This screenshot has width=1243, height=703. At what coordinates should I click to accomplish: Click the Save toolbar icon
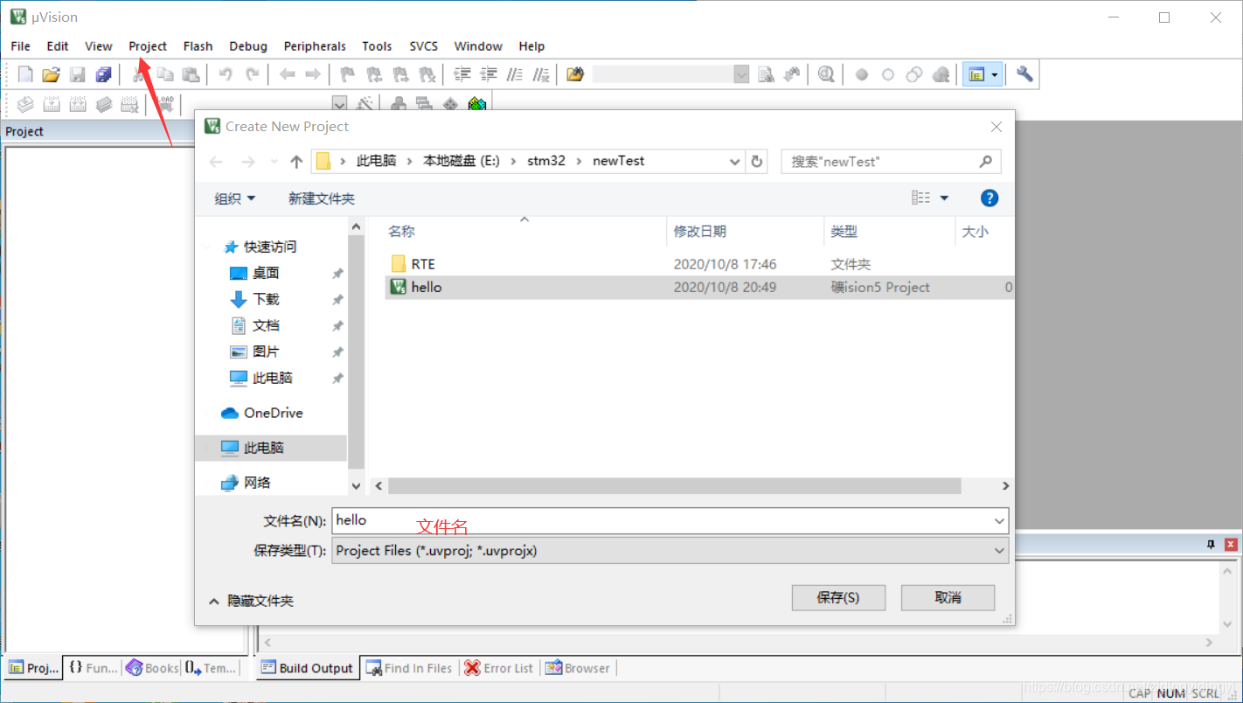point(78,74)
